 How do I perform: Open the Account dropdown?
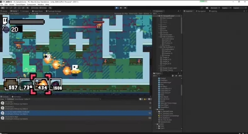[215, 8]
